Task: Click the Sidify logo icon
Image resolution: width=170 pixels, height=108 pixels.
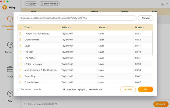Action: (5, 7)
